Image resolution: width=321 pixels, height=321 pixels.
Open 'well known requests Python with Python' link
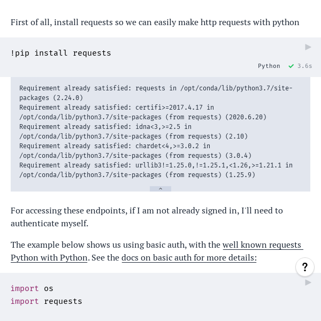(x=157, y=251)
